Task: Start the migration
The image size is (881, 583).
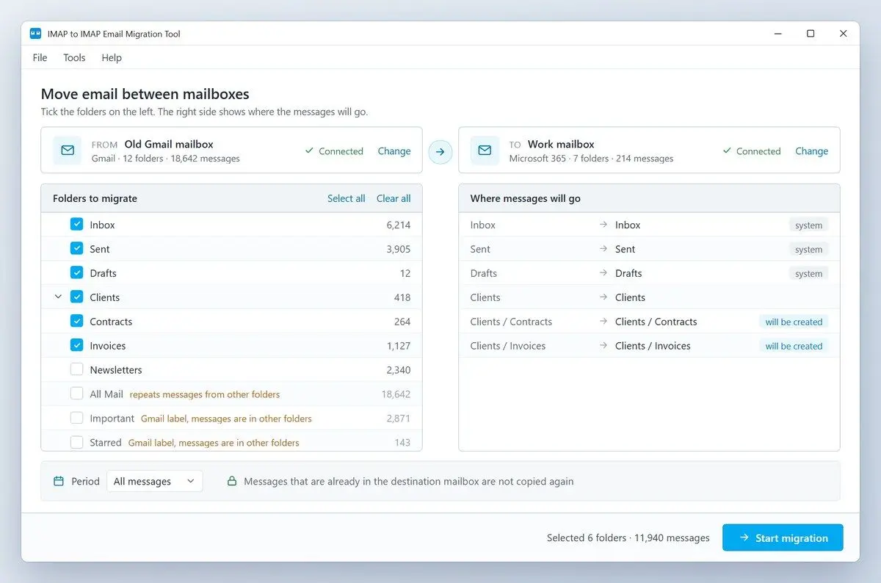Action: pos(783,537)
